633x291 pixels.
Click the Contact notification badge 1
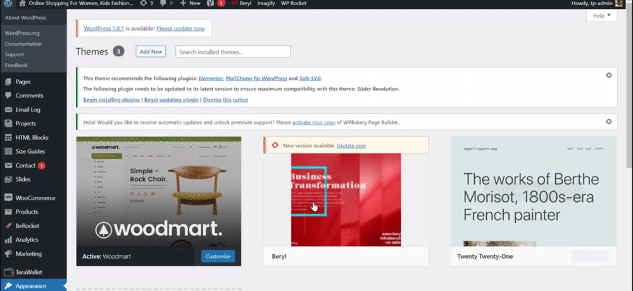pos(42,166)
